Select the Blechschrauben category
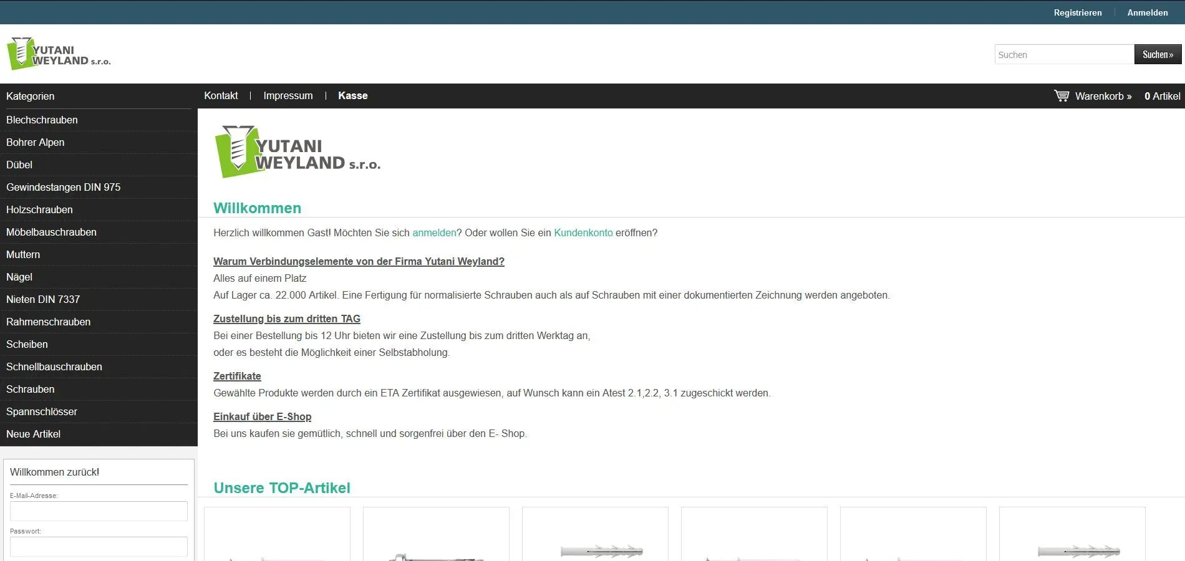1185x561 pixels. click(42, 120)
